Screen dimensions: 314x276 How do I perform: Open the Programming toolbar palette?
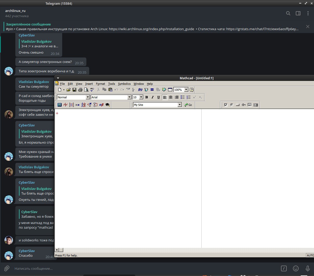95,105
